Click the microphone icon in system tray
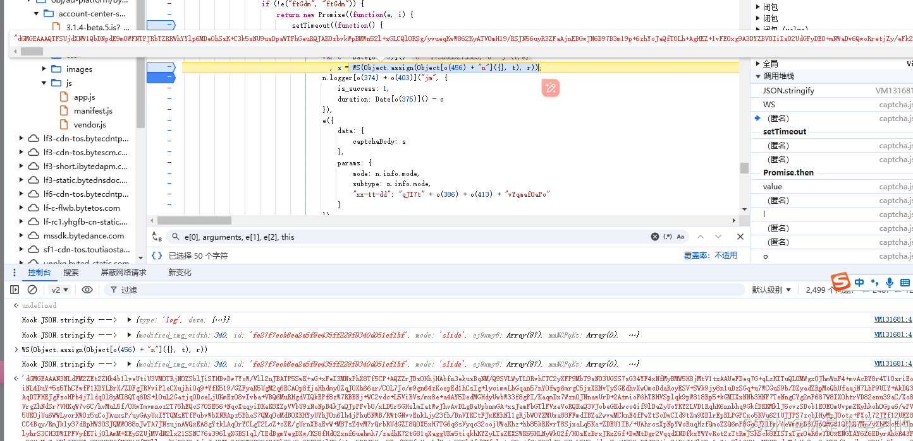This screenshot has width=913, height=441. click(x=889, y=282)
